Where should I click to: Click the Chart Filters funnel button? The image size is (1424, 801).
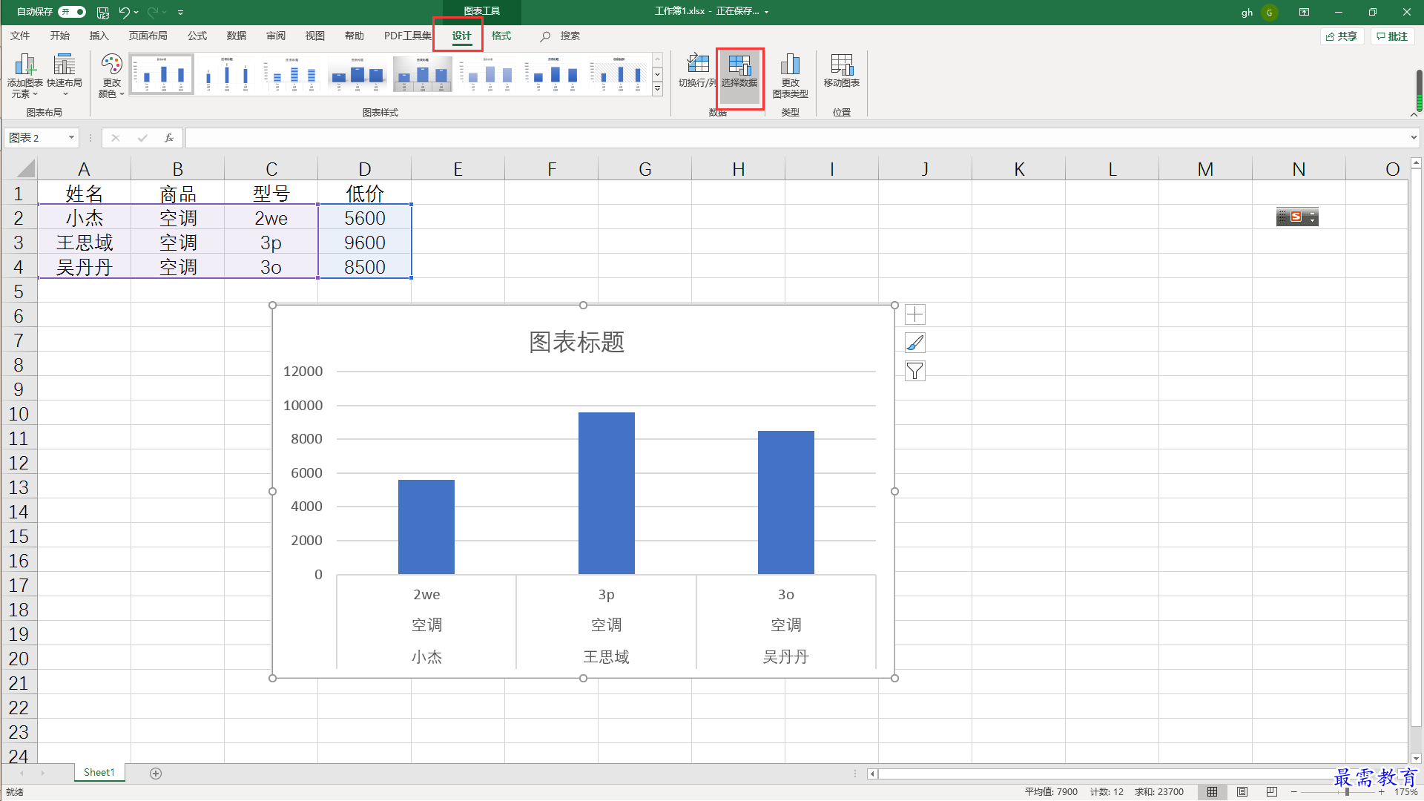(x=915, y=371)
